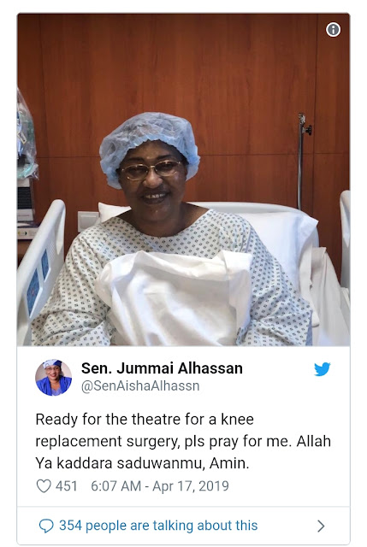The width and height of the screenshot is (367, 547).
Task: Click the speech bubble conversation icon
Action: (45, 526)
